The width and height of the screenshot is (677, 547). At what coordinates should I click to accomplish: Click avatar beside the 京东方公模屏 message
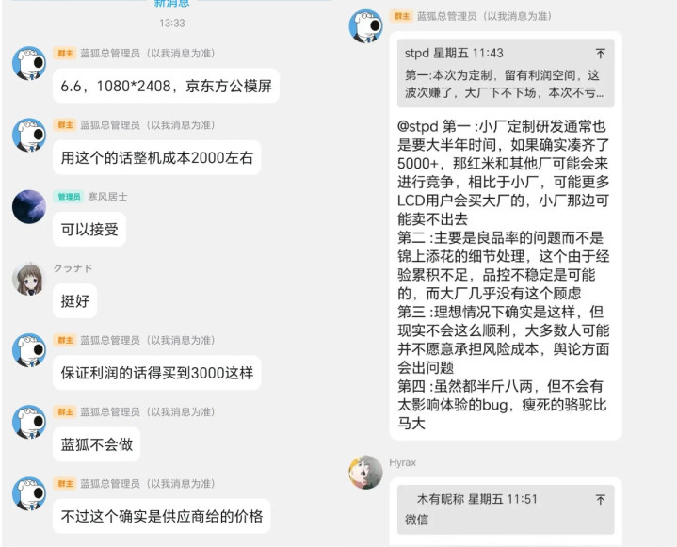click(x=29, y=63)
